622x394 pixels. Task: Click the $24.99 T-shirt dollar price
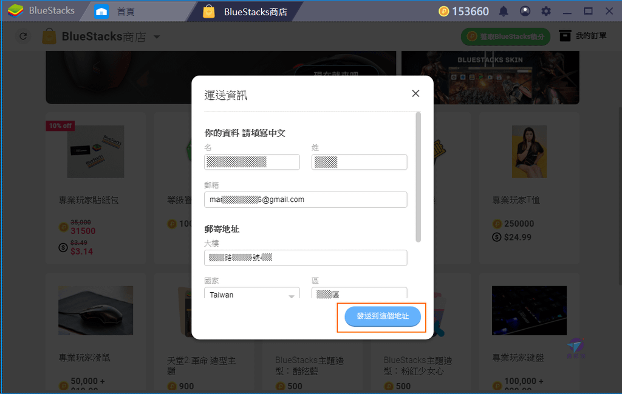(x=518, y=237)
